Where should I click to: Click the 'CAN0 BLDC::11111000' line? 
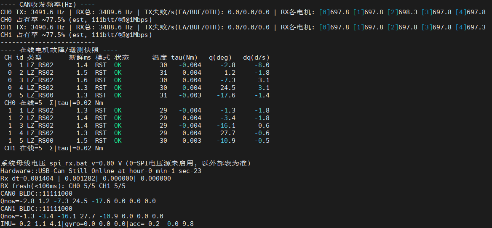[36, 194]
